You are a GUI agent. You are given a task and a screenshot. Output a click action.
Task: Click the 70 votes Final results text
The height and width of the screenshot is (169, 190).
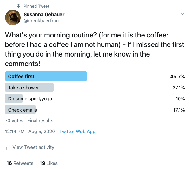pos(29,121)
